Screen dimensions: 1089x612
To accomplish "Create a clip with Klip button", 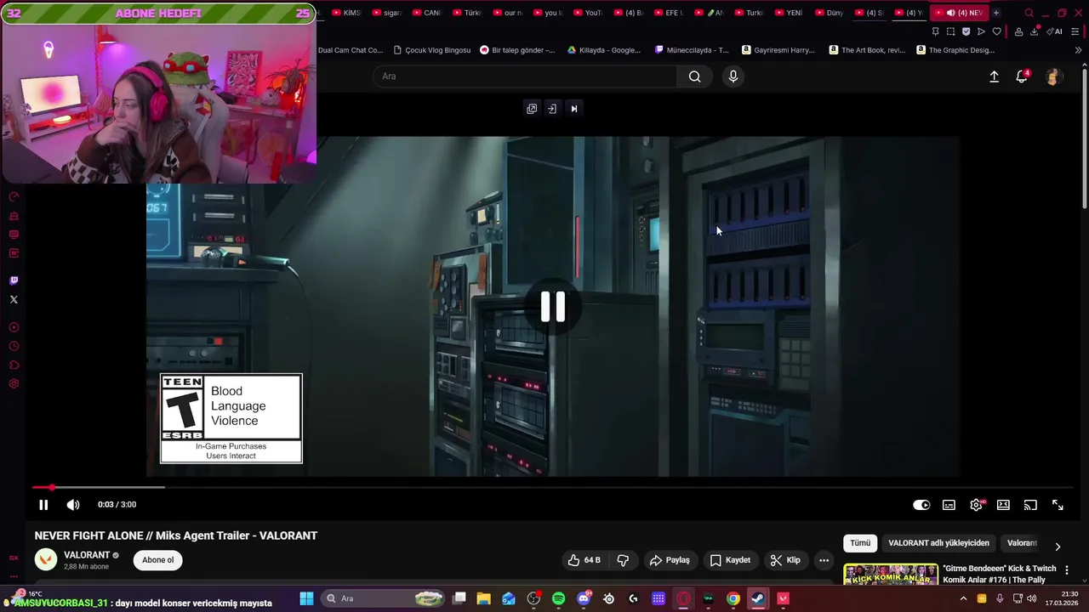I will [x=785, y=560].
